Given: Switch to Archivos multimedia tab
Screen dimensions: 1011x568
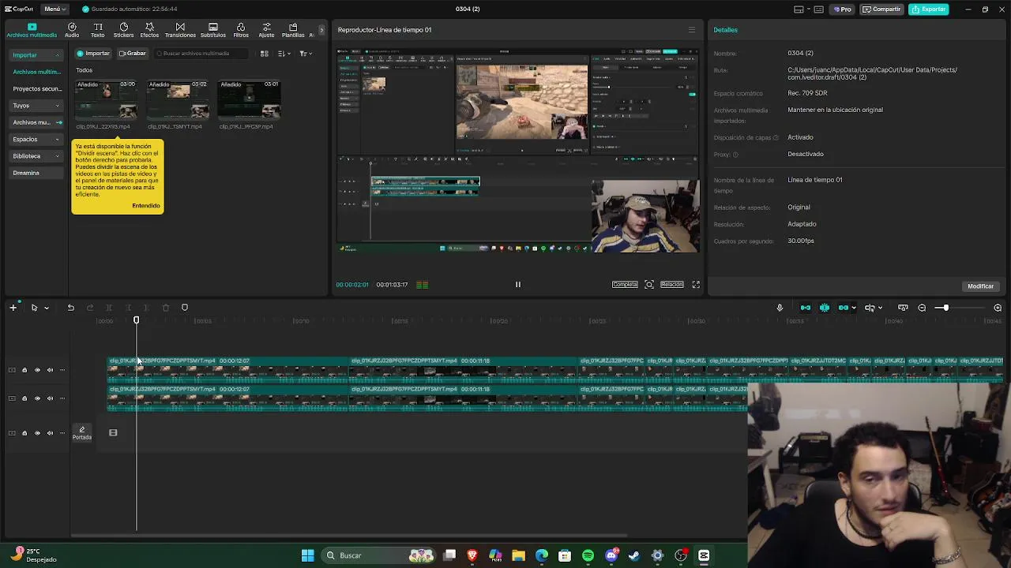Looking at the screenshot, I should 32,30.
